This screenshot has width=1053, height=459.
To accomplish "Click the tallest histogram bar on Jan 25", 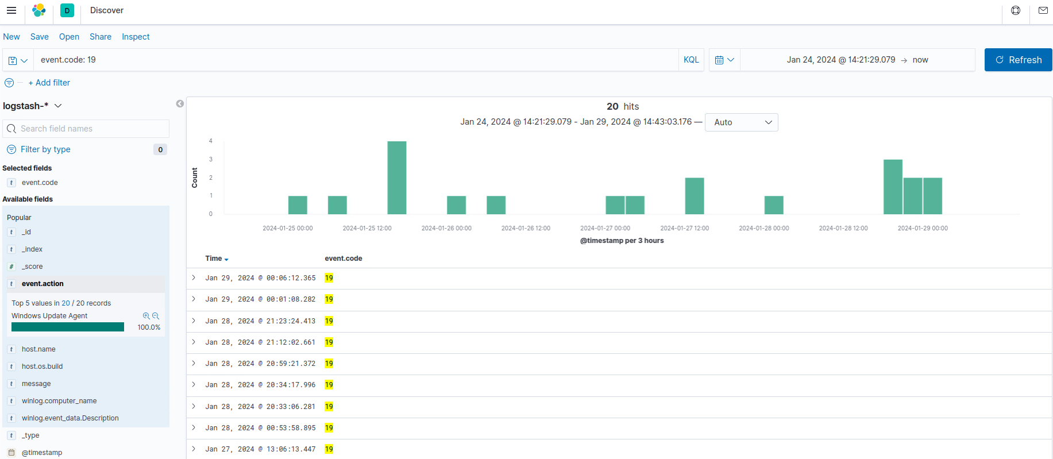I will click(397, 178).
